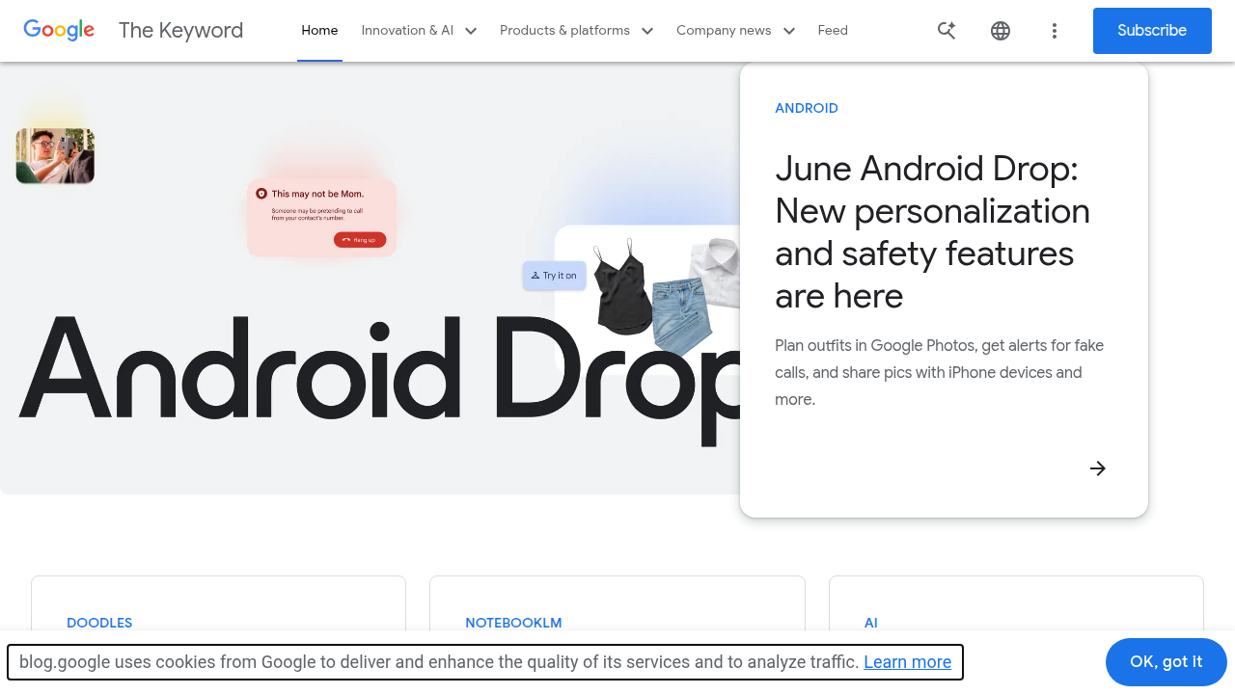1235x694 pixels.
Task: Expand the Company news chevron
Action: 789,31
